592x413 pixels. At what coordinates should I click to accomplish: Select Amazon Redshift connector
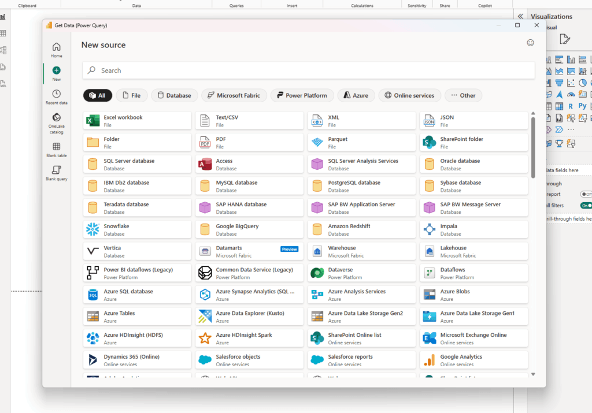point(361,230)
